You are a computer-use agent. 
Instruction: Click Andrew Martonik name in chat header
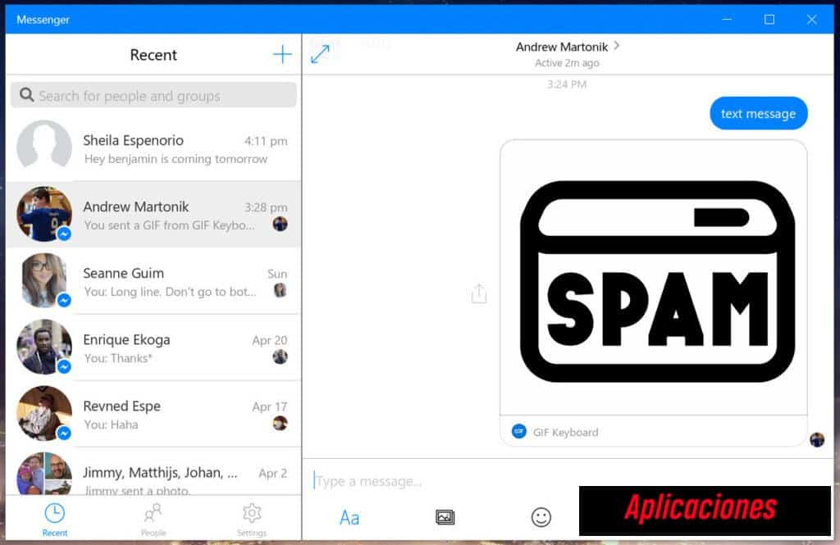click(561, 47)
